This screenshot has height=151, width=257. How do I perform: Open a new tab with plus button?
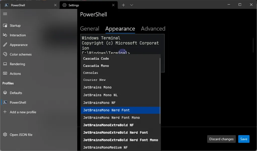(123, 5)
